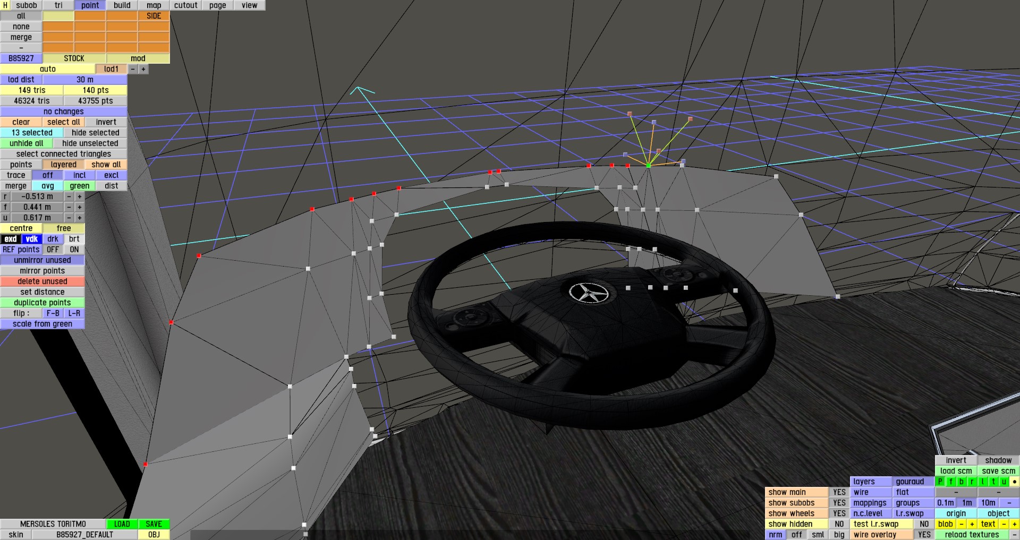Click 'select connected triangles'
The height and width of the screenshot is (540, 1020).
pos(64,154)
